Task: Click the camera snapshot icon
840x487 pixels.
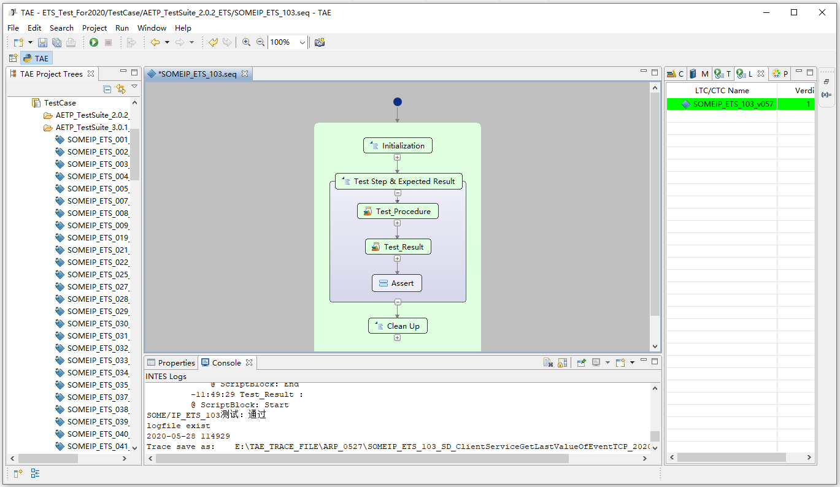Action: 319,42
